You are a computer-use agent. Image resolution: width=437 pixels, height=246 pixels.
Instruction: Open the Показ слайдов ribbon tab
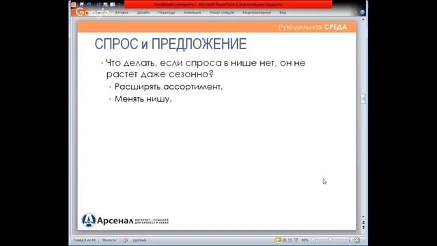coord(221,12)
